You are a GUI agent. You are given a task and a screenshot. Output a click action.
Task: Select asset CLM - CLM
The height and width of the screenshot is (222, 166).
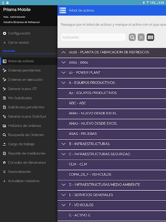tap(112, 164)
